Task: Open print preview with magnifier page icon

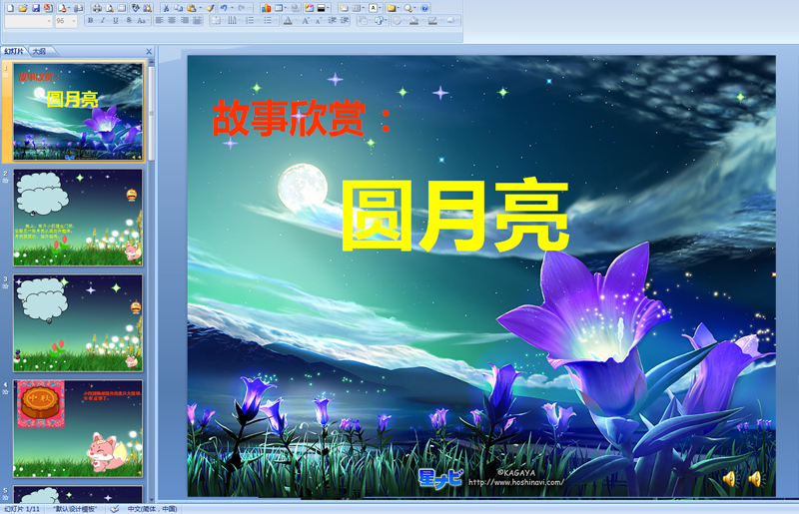Action: [x=110, y=8]
